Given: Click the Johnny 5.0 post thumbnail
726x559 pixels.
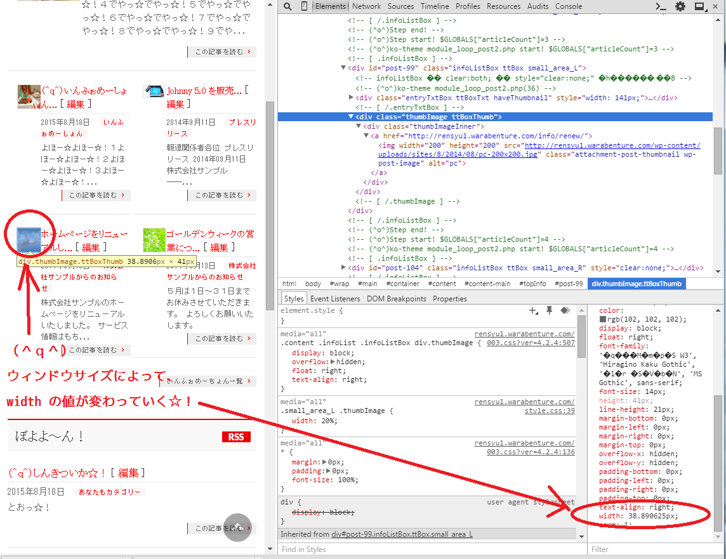Looking at the screenshot, I should [x=154, y=91].
